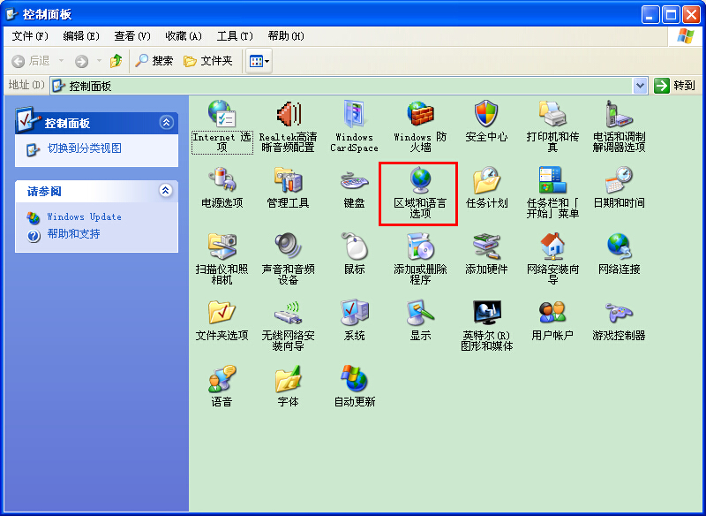706x516 pixels.
Task: Open 网络连接 icon
Action: click(x=619, y=246)
